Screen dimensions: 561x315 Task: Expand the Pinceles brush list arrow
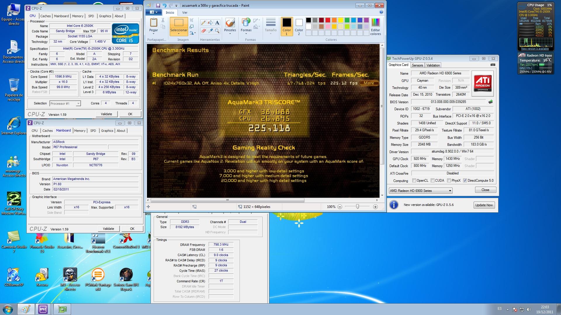(x=230, y=34)
